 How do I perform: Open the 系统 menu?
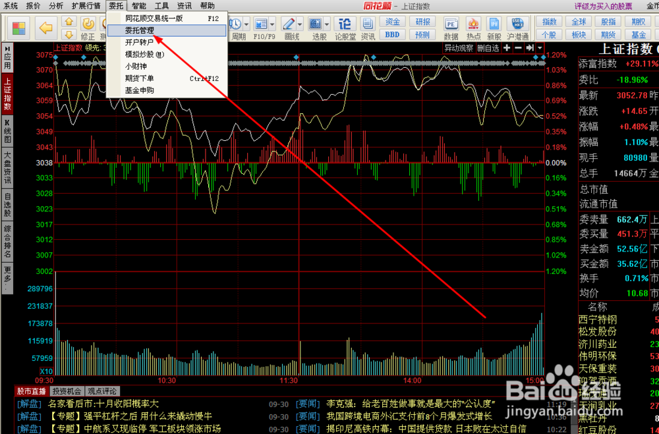(x=11, y=6)
